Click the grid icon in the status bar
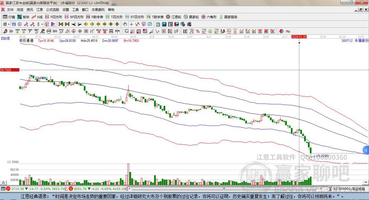 click(3, 189)
